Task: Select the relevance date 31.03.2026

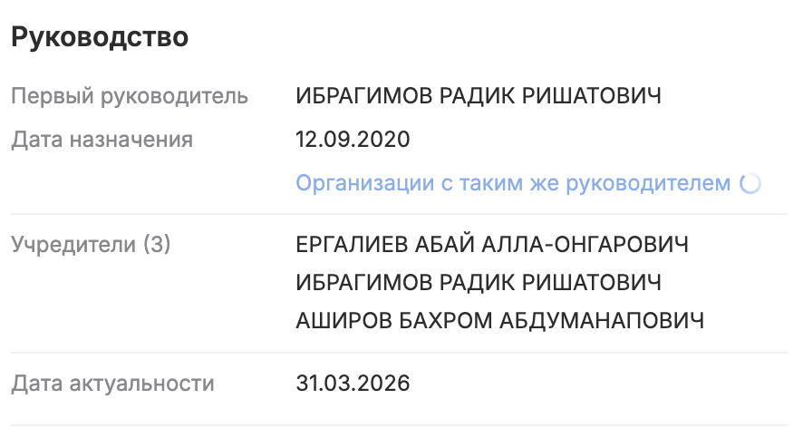Action: click(x=353, y=384)
